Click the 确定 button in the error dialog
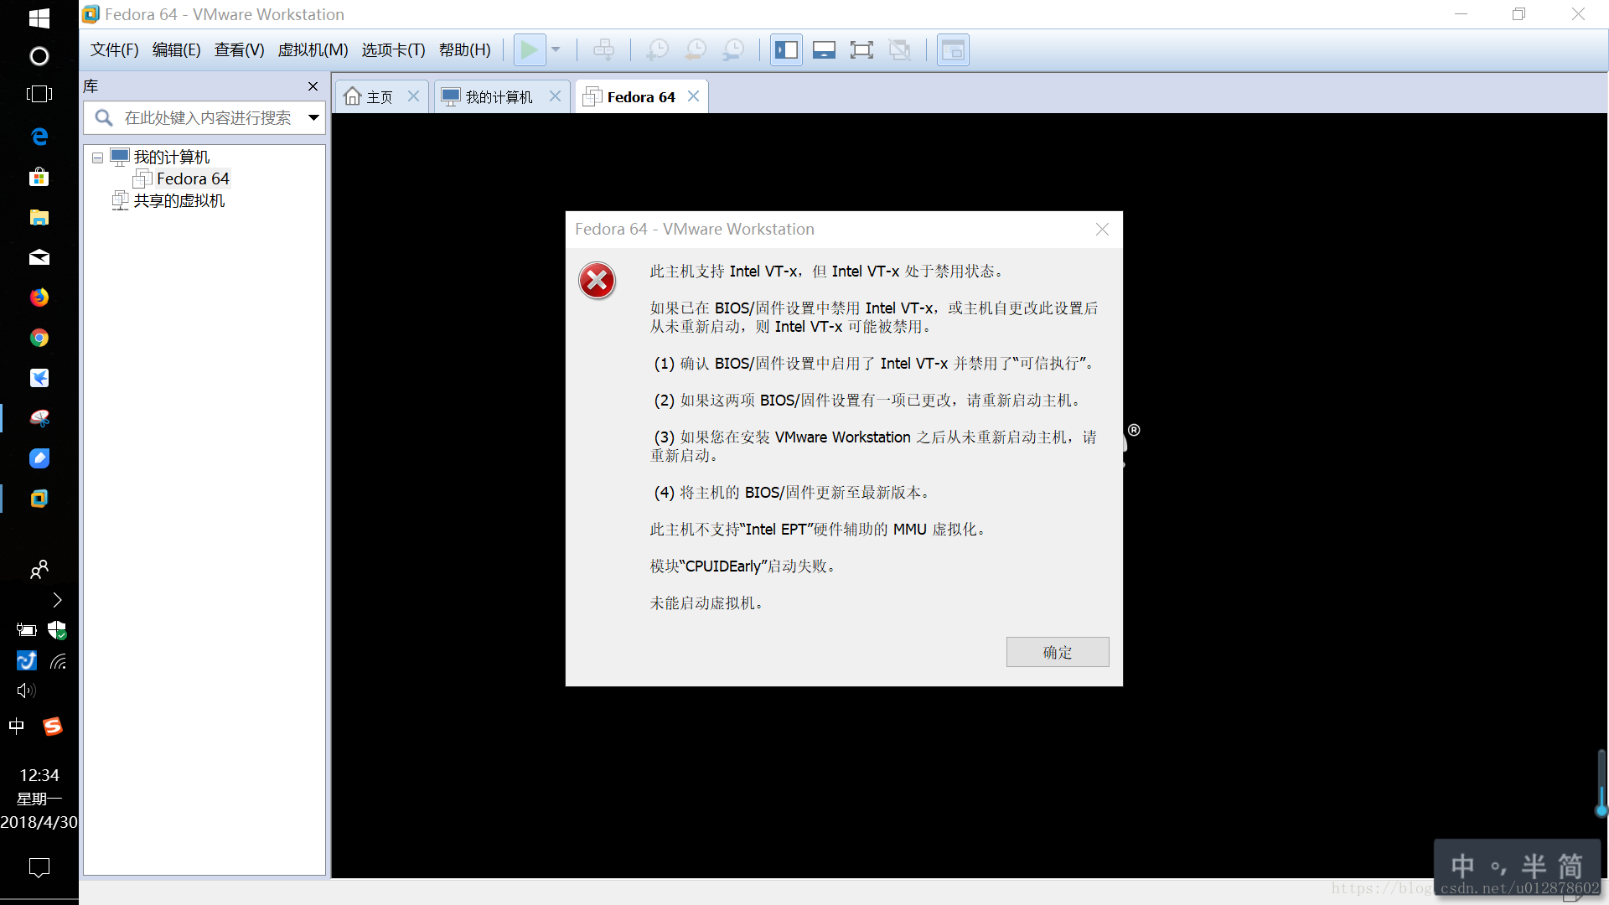 [x=1058, y=652]
